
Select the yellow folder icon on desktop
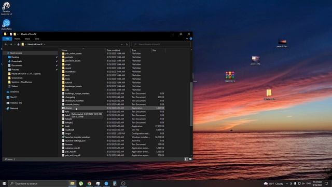[x=269, y=95]
